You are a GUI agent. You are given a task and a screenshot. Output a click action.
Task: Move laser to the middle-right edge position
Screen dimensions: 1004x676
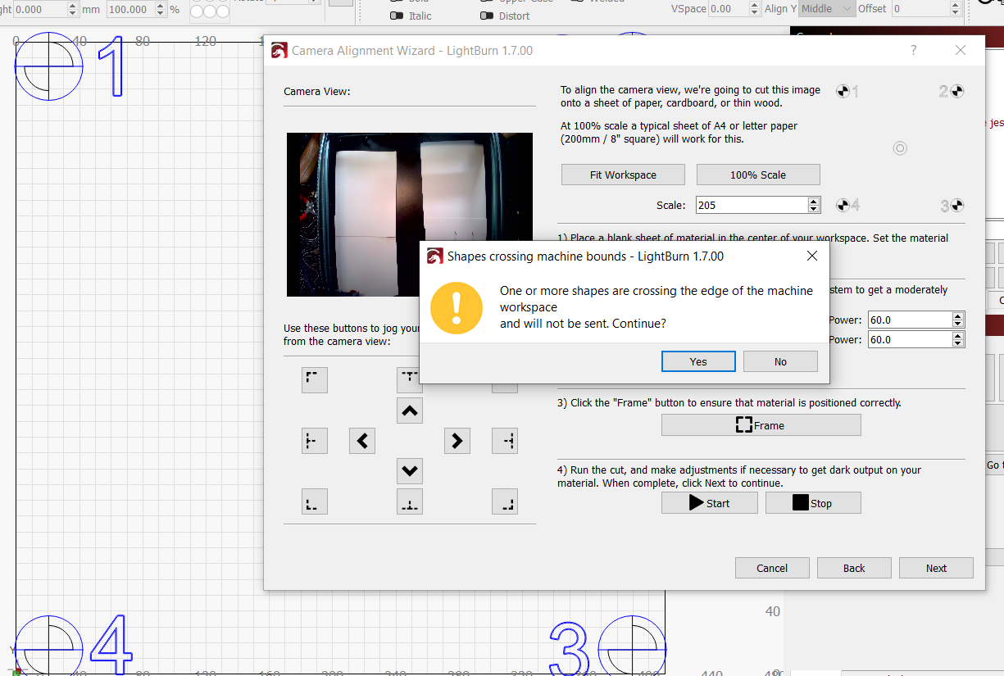click(x=505, y=441)
